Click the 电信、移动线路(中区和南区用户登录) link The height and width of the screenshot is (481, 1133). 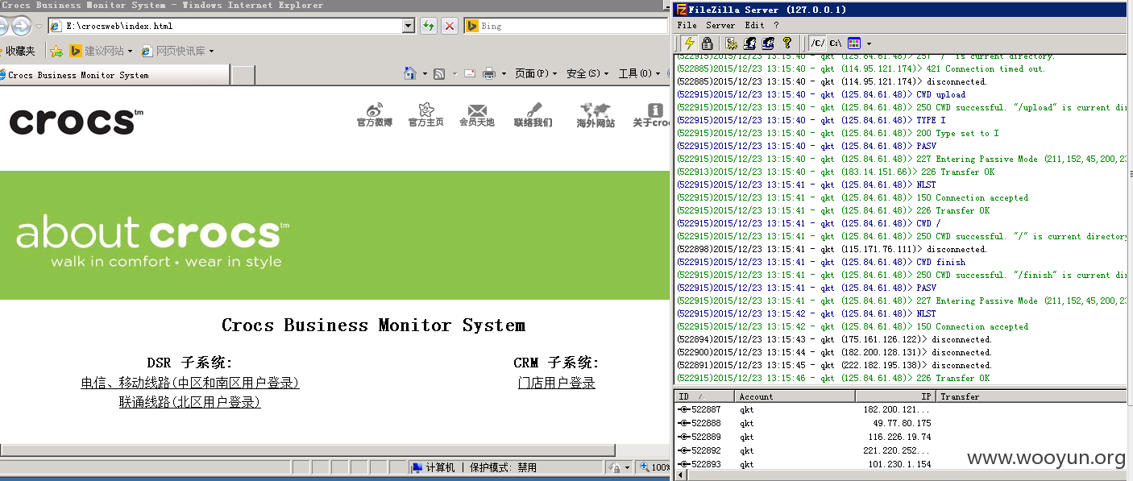click(x=190, y=384)
